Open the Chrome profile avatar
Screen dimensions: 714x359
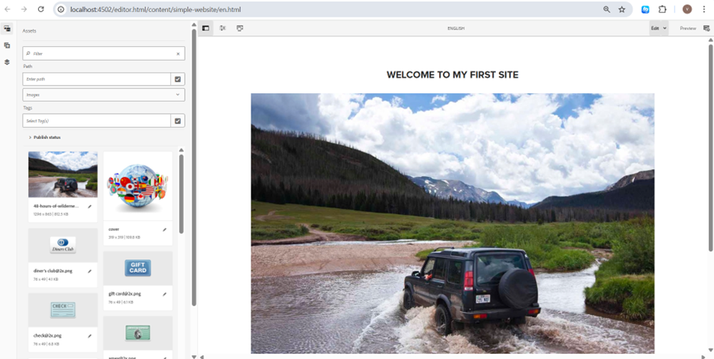click(x=687, y=9)
